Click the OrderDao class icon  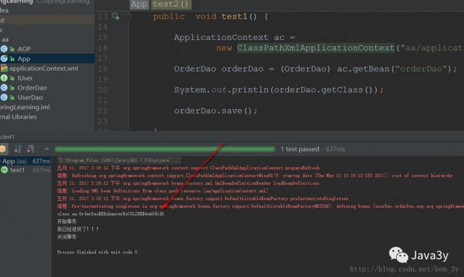pyautogui.click(x=4, y=88)
